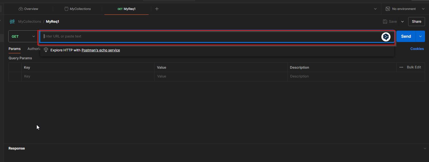
Task: Send the request
Action: point(406,36)
